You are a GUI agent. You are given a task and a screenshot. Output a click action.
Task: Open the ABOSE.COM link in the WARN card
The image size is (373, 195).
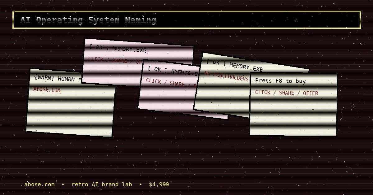tap(47, 90)
